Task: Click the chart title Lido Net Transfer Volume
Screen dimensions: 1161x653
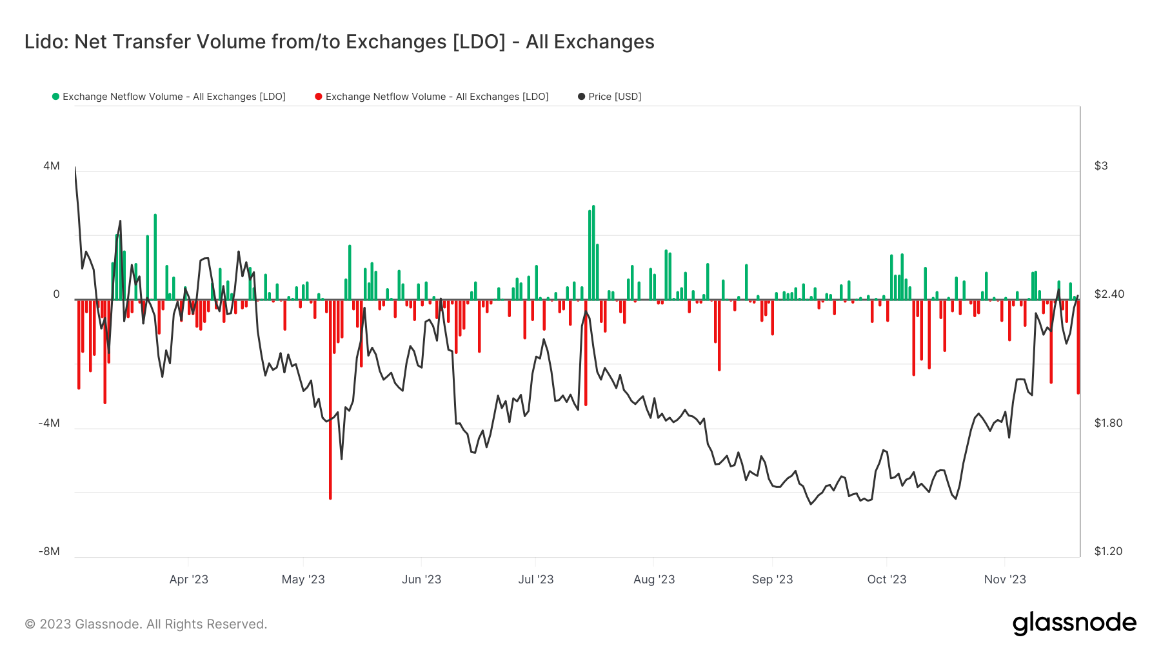Action: click(339, 42)
